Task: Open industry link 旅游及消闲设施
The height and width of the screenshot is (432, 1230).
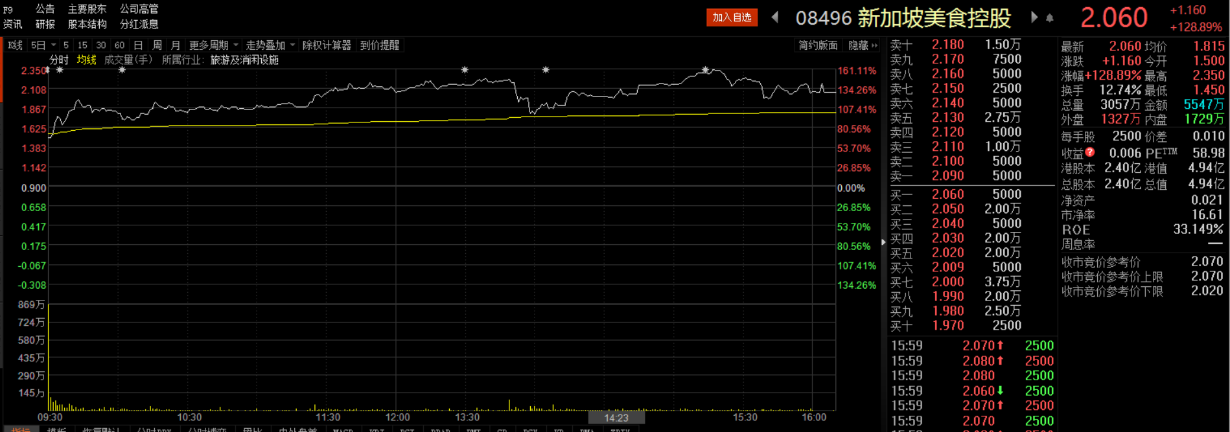Action: [244, 60]
